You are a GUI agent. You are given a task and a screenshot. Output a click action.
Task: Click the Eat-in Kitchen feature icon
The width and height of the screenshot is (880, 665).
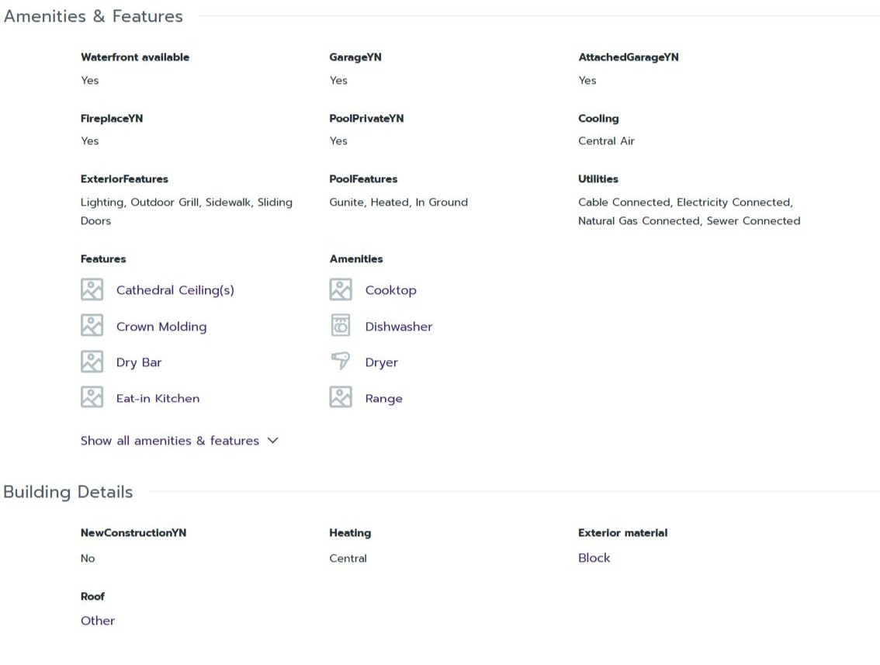point(92,397)
